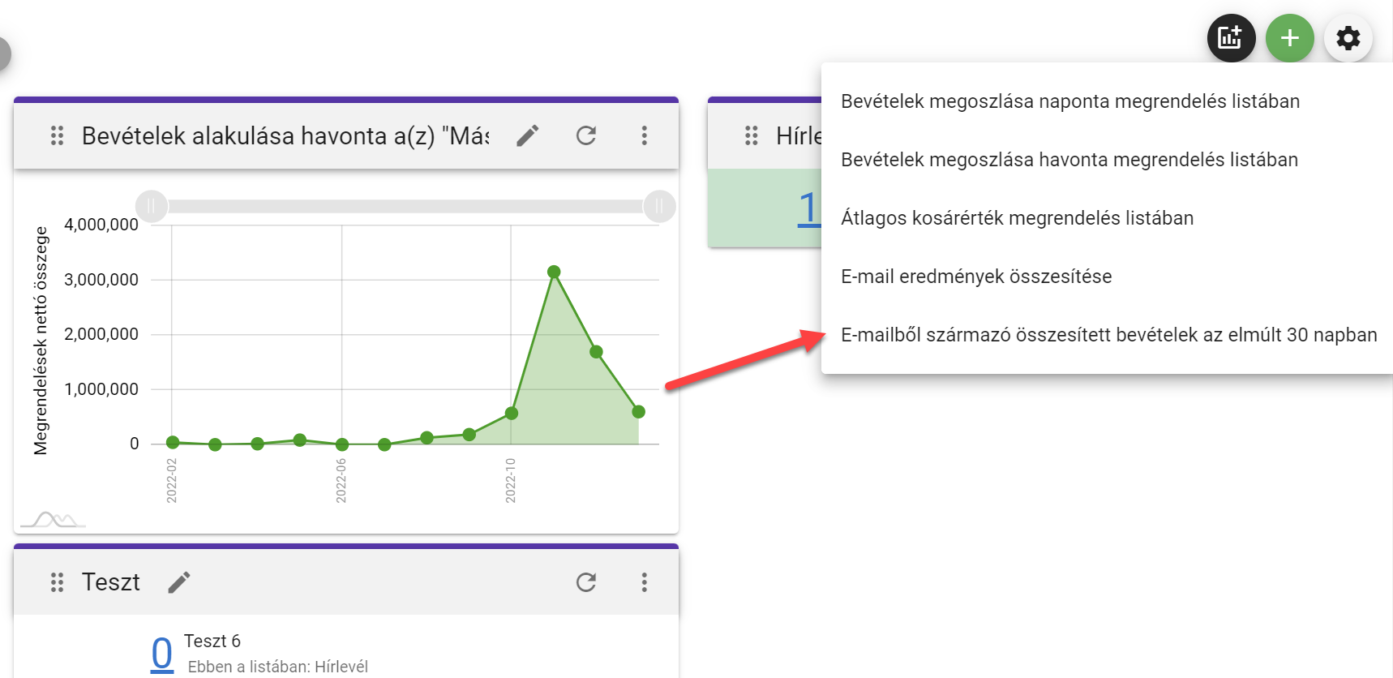Click the grey circle at the left edge
Viewport: 1393px width, 678px height.
(3, 54)
